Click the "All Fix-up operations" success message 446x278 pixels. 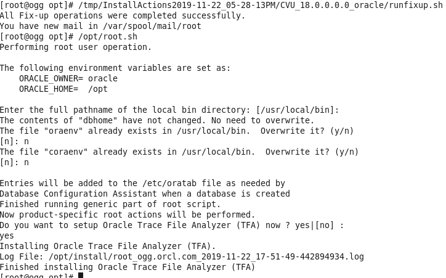(x=123, y=15)
